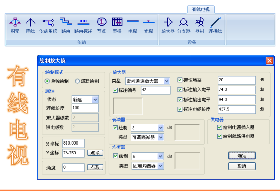Click the amplifier symbol preview box

coord(127,106)
